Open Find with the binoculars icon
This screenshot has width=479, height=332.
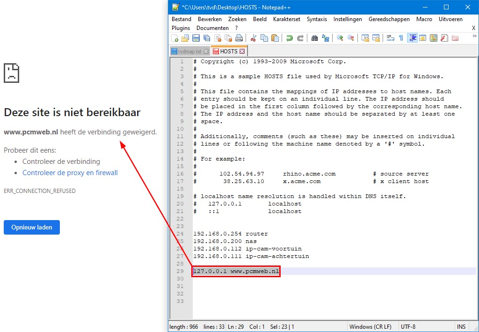tap(315, 38)
